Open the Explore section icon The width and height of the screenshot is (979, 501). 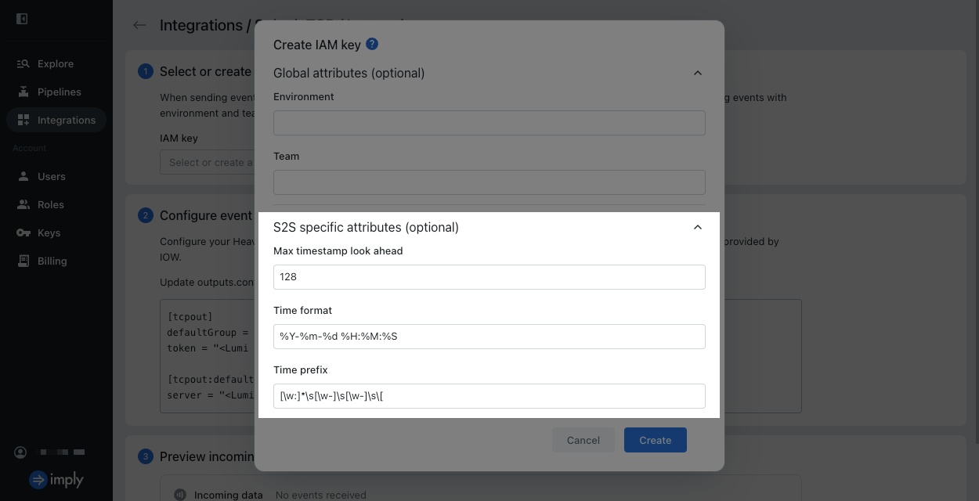point(23,63)
